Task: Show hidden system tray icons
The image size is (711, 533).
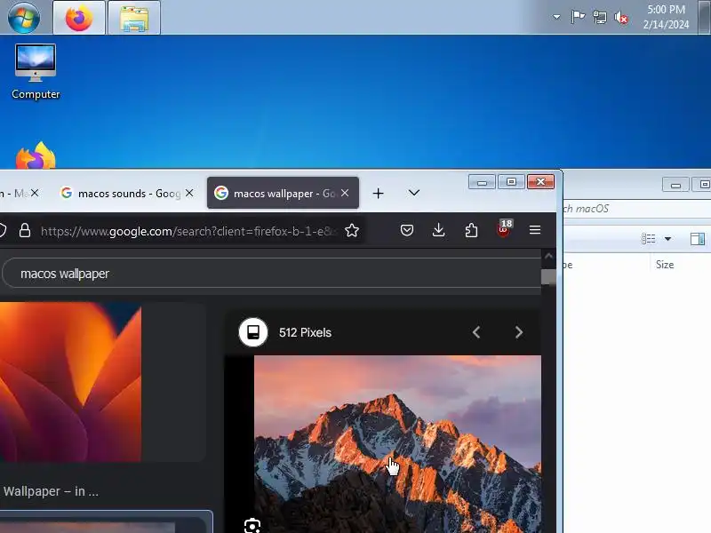Action: click(556, 17)
